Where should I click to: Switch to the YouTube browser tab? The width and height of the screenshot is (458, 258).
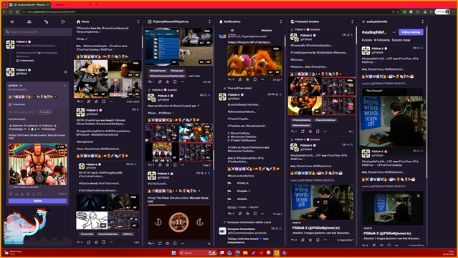71,5
